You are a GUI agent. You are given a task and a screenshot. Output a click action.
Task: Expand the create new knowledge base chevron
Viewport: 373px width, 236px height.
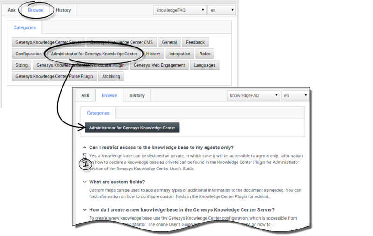(85, 210)
